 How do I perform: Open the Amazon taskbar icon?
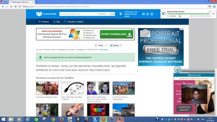click(78, 119)
